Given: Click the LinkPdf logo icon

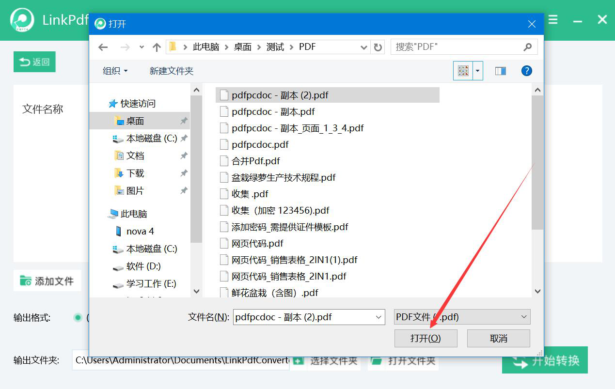Looking at the screenshot, I should tap(22, 20).
